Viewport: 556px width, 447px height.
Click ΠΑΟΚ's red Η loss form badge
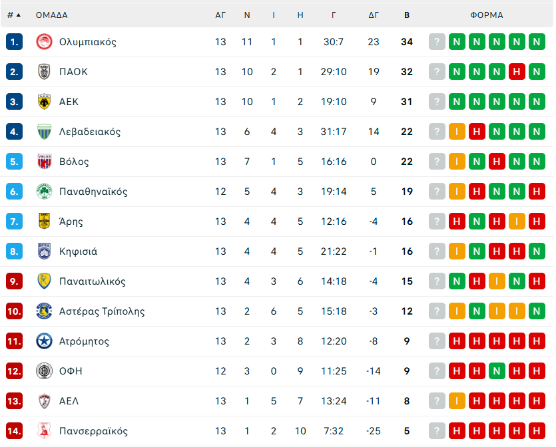click(517, 72)
